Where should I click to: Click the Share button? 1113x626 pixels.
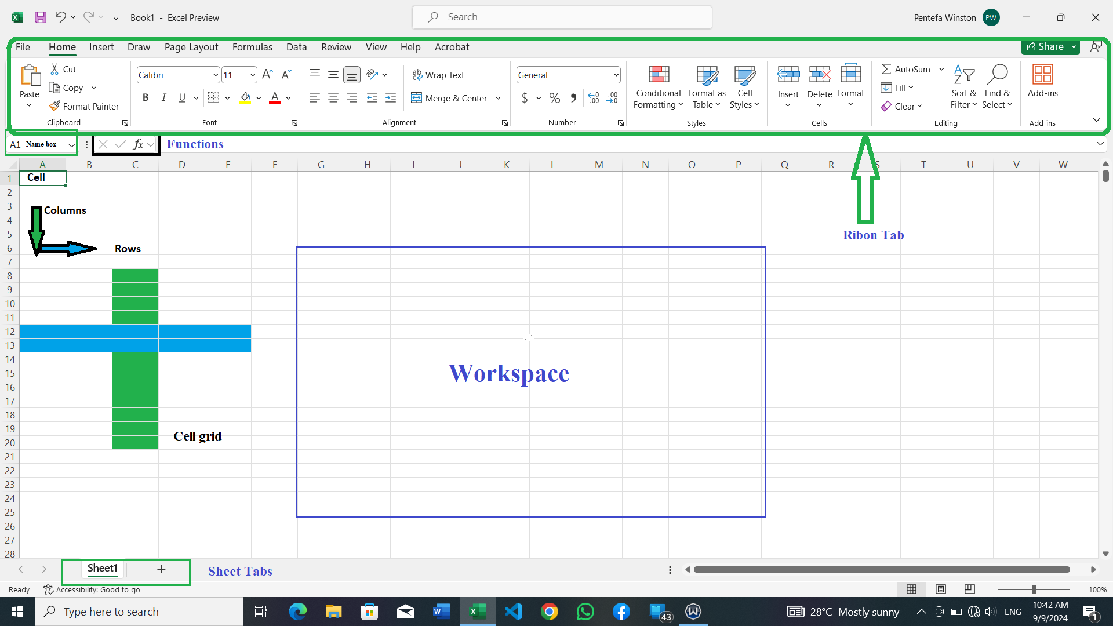pos(1045,47)
